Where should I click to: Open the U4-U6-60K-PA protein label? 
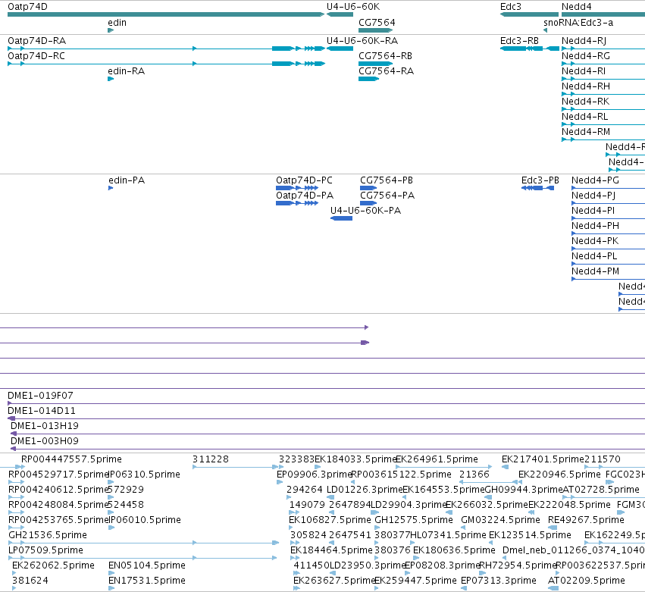pos(365,211)
